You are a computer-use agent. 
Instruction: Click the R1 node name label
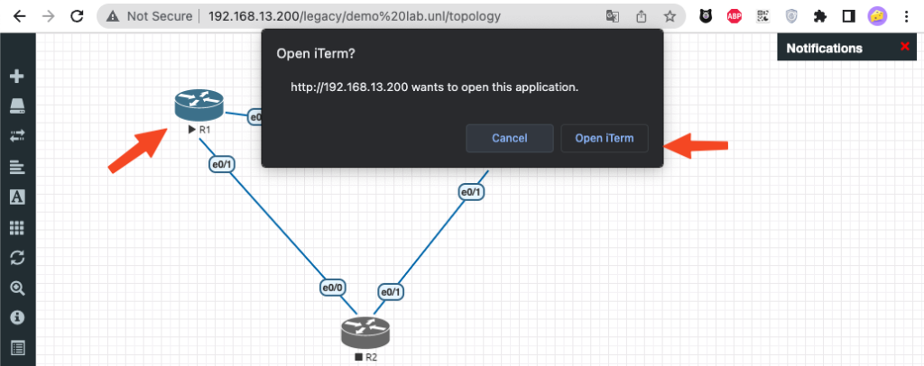(204, 130)
